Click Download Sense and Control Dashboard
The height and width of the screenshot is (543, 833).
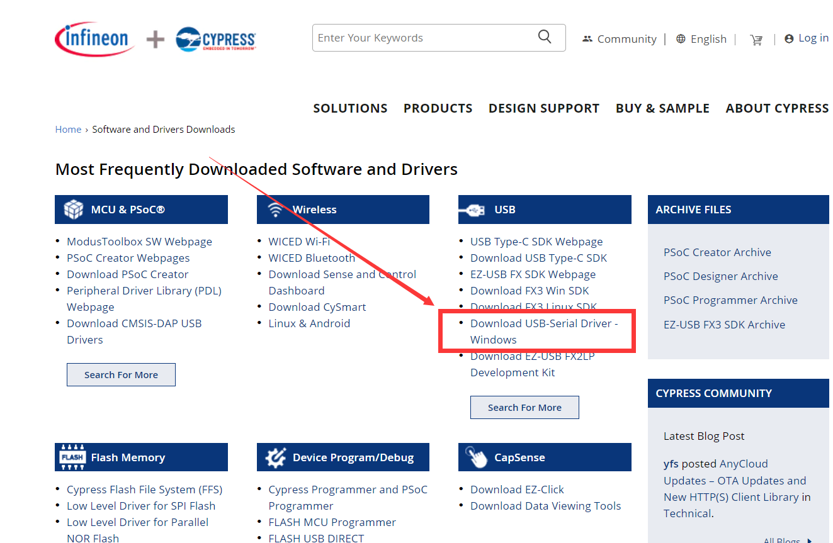pos(343,283)
